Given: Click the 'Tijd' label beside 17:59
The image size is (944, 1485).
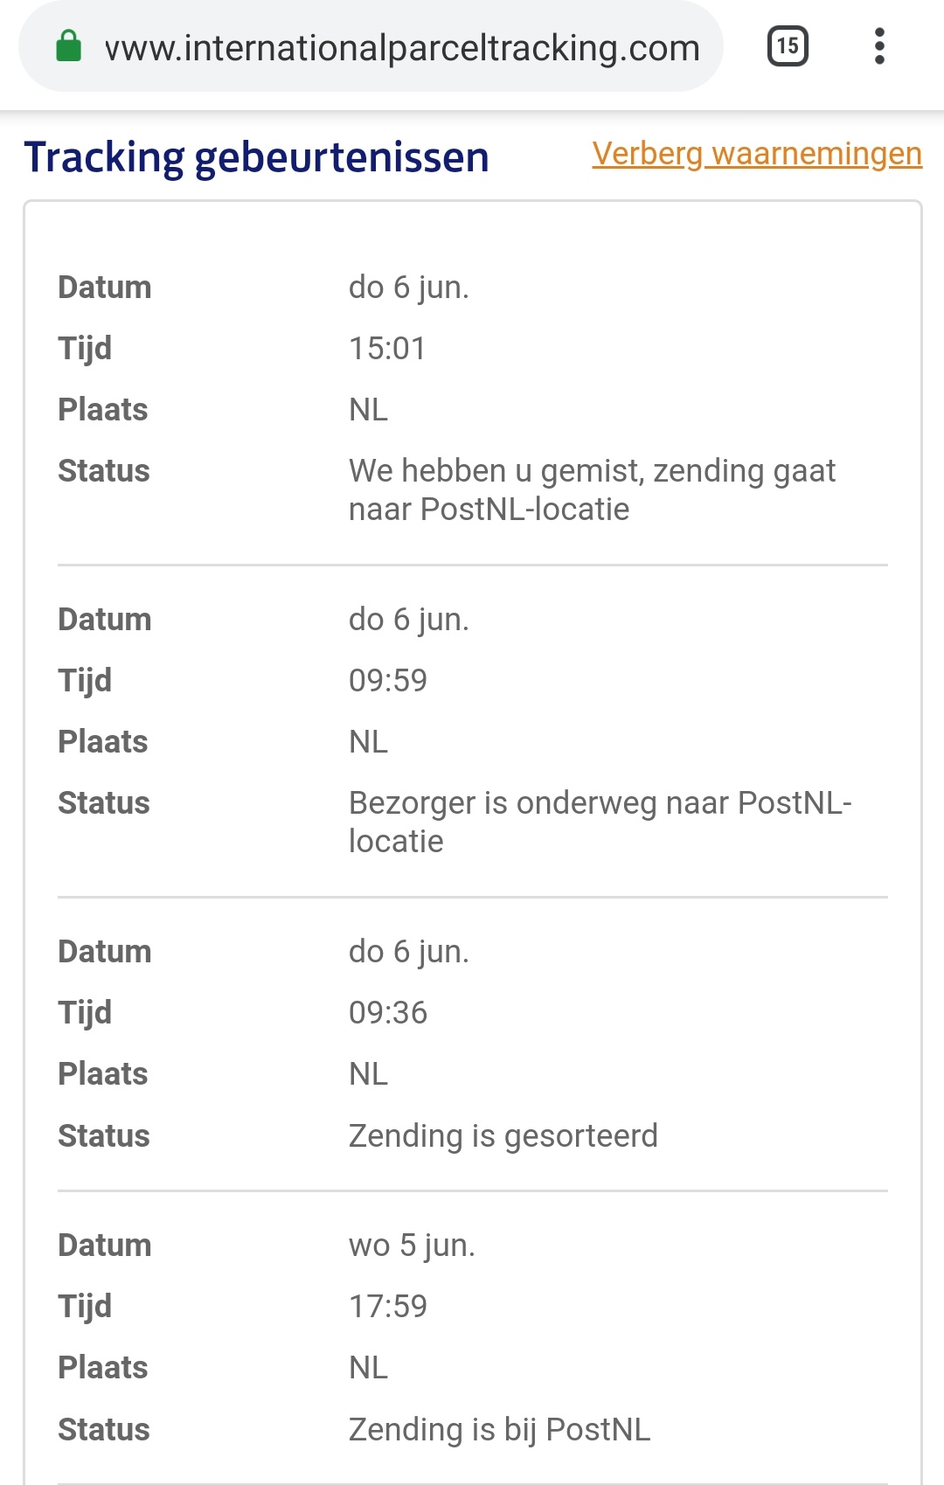Looking at the screenshot, I should coord(85,1308).
